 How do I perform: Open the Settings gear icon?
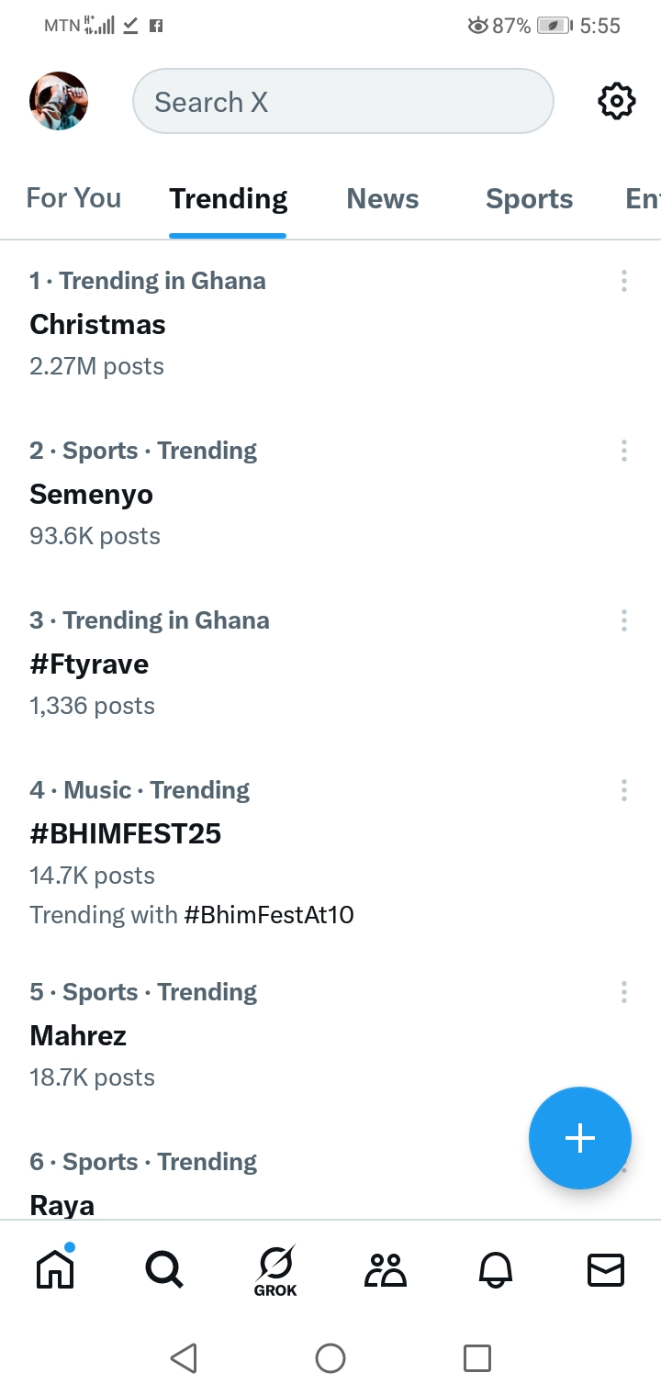tap(616, 101)
